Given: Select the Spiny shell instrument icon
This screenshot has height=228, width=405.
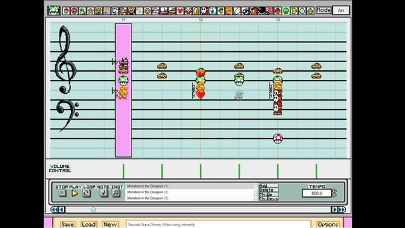Looking at the screenshot, I should 270,11.
